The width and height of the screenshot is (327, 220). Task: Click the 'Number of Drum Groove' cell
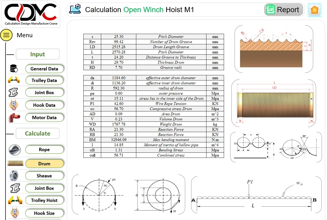pos(171,42)
